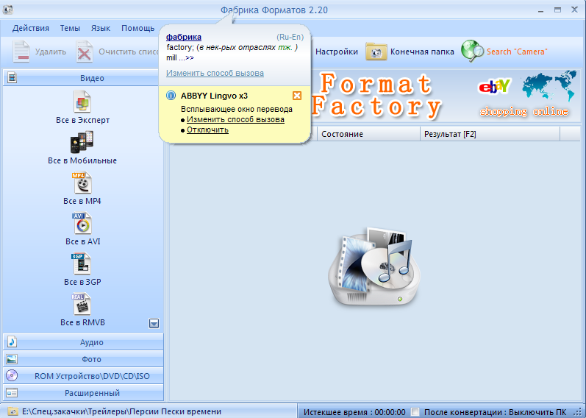The height and width of the screenshot is (418, 586).
Task: Click the ABBYY Lingvo info icon
Action: coord(171,96)
